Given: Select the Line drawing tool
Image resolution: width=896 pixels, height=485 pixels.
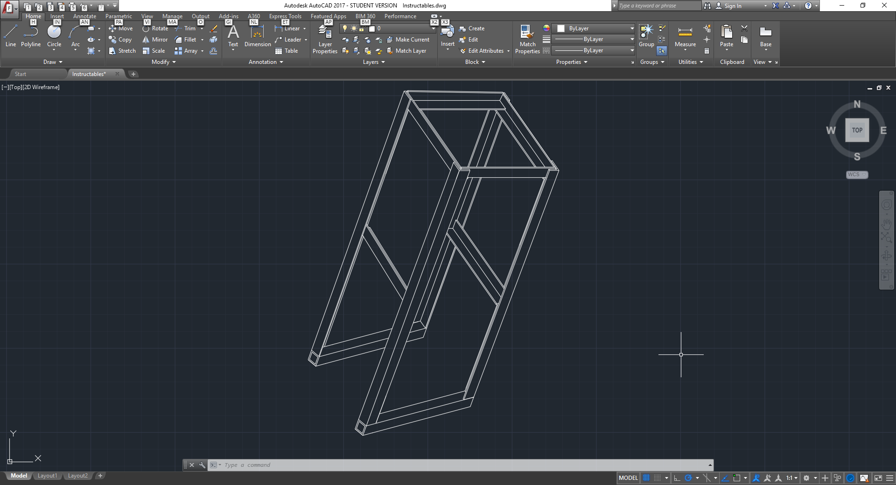Looking at the screenshot, I should [x=11, y=36].
